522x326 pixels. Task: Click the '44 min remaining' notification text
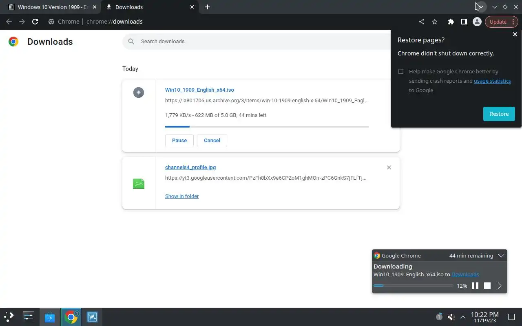pos(471,256)
